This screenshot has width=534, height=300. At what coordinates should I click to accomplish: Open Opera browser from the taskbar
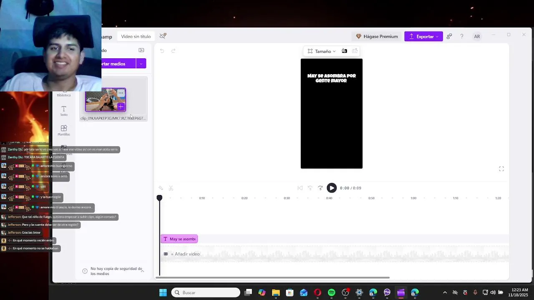(317, 292)
